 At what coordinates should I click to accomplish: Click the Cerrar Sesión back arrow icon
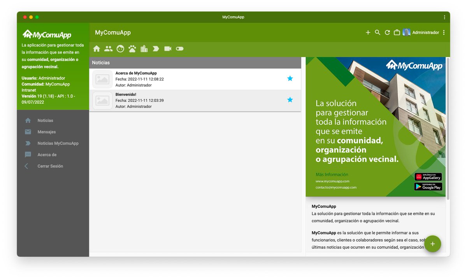[x=26, y=166]
